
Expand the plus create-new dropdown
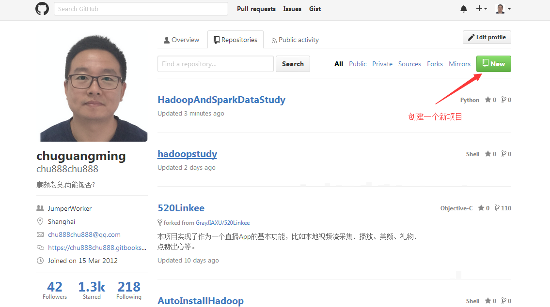tap(482, 8)
